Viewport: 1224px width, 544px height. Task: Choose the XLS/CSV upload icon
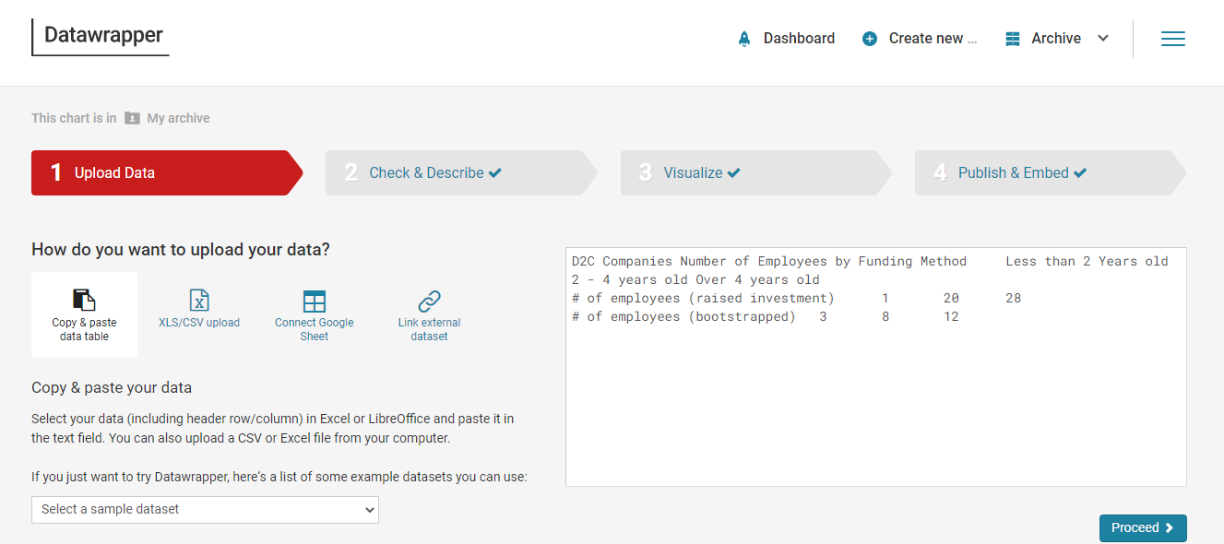[x=199, y=300]
